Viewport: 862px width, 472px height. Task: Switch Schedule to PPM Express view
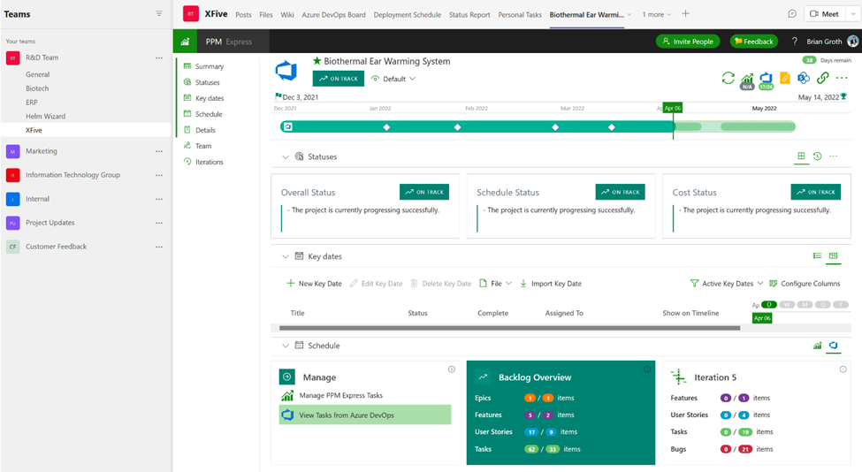(818, 345)
